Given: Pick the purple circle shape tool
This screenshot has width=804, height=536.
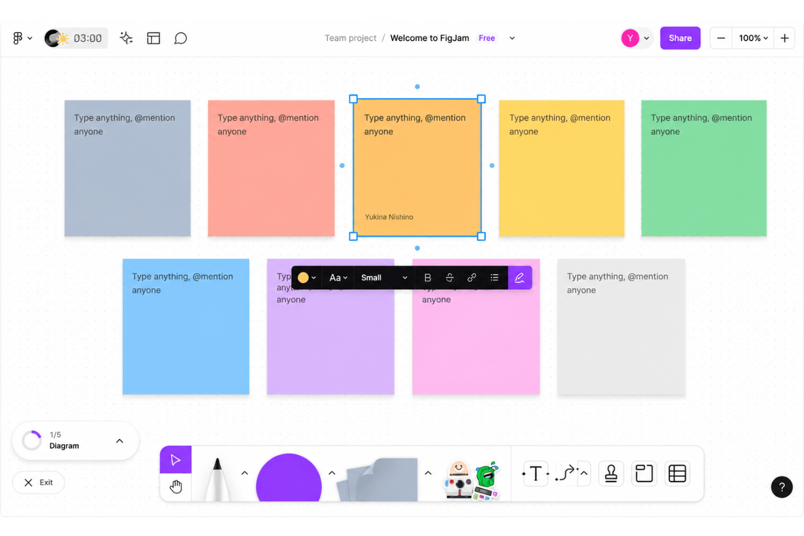Looking at the screenshot, I should point(288,478).
